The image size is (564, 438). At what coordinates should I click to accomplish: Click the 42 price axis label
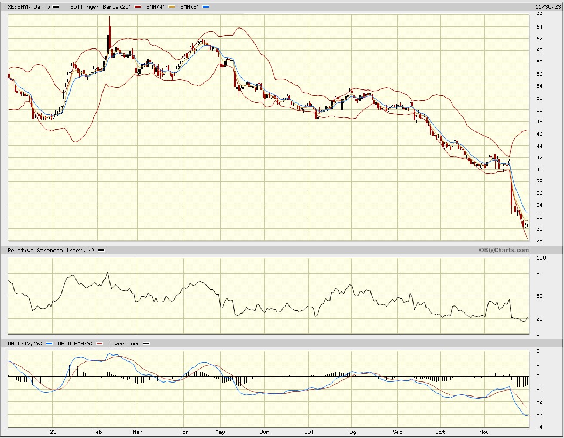[x=539, y=157]
